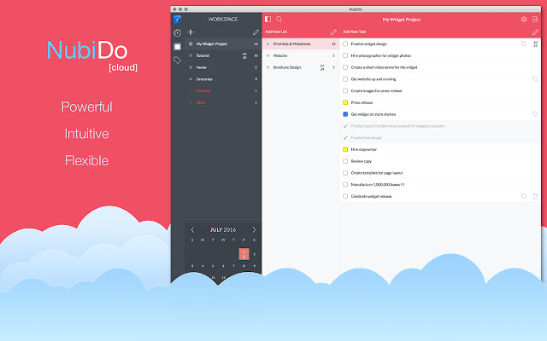
Task: Click the yellow checkbox for Press release
Action: tap(345, 102)
